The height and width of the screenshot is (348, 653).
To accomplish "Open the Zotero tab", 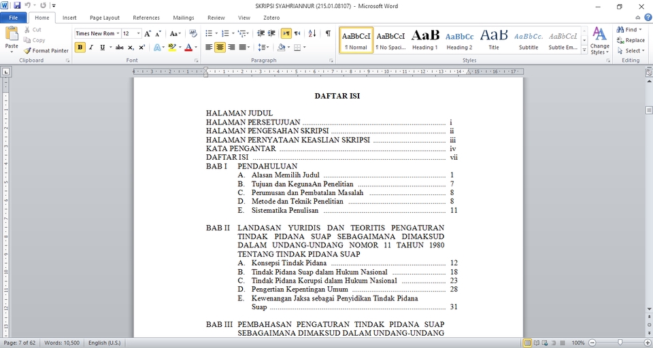I will pyautogui.click(x=271, y=18).
